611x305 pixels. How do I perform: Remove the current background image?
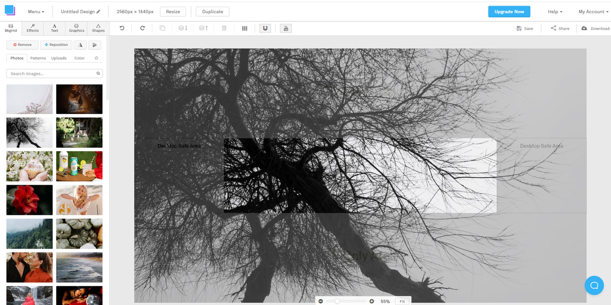pos(22,44)
